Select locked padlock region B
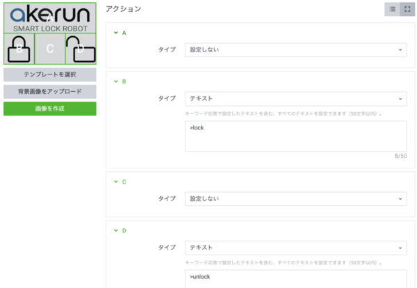 pos(19,49)
